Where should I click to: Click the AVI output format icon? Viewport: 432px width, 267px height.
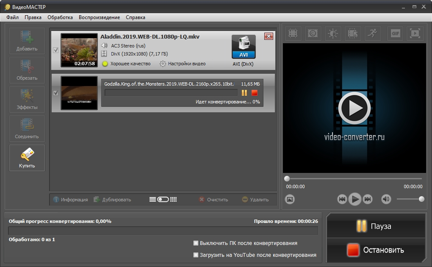(244, 47)
